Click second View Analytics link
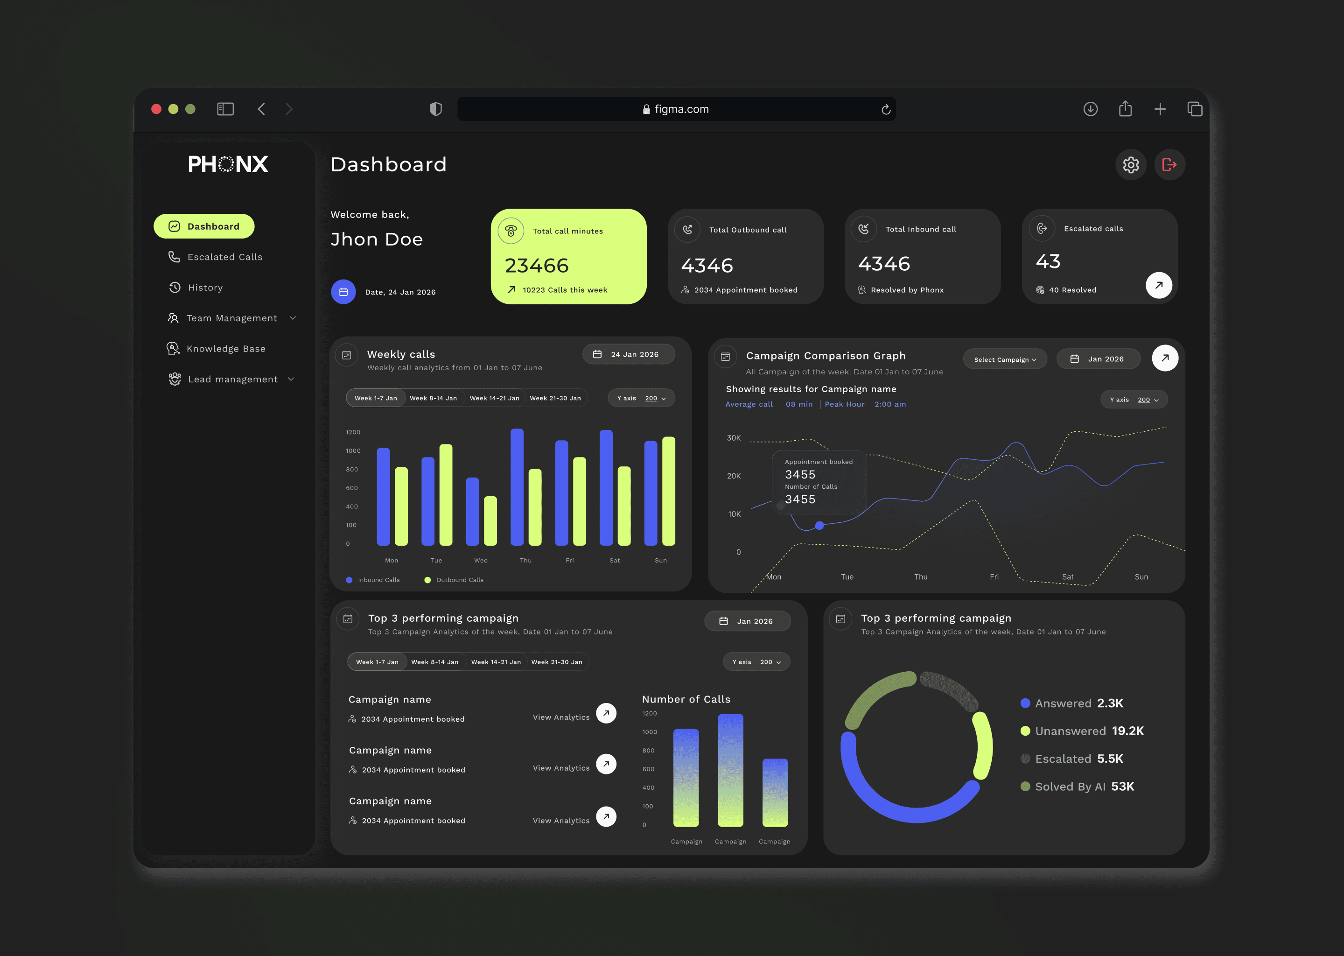The height and width of the screenshot is (956, 1344). 561,767
